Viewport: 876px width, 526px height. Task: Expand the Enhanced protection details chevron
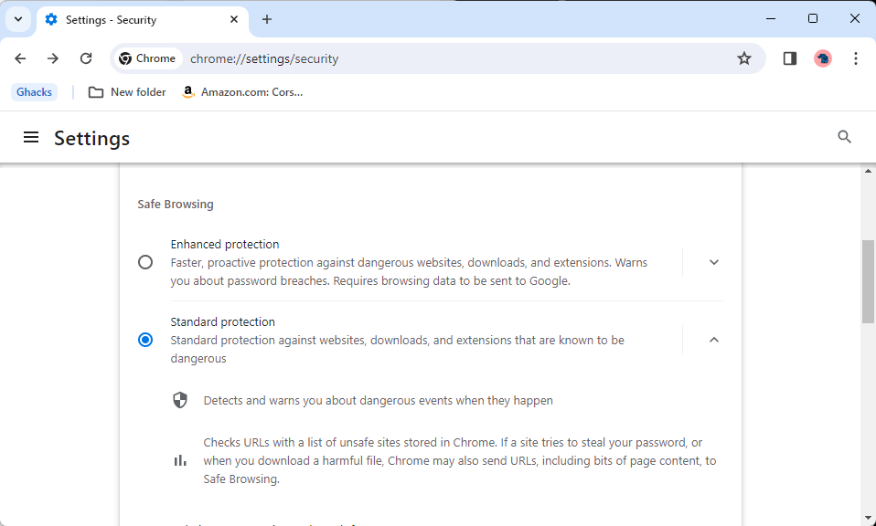point(713,262)
